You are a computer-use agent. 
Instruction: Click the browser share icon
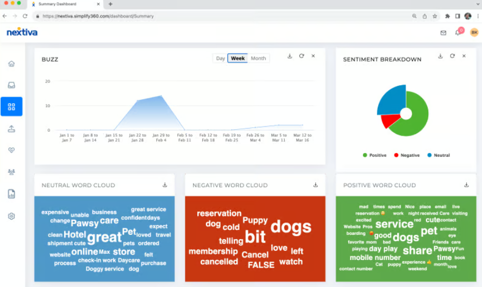pyautogui.click(x=424, y=16)
